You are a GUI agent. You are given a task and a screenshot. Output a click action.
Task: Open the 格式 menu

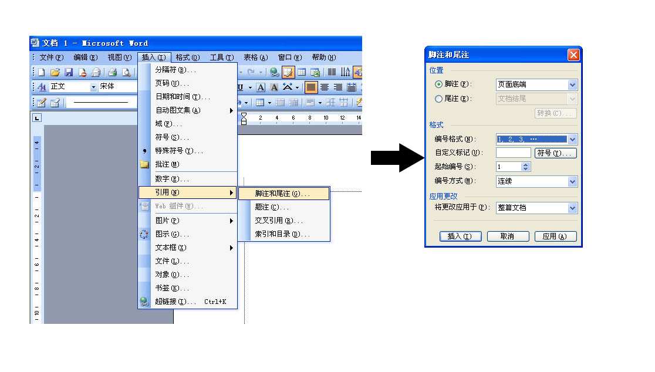188,57
